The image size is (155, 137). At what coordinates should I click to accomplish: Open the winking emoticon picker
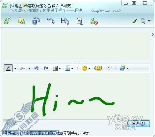point(85,68)
